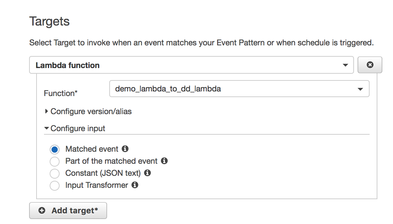This screenshot has height=224, width=393.
Task: Enable the Input Transformer radio option
Action: click(x=55, y=186)
